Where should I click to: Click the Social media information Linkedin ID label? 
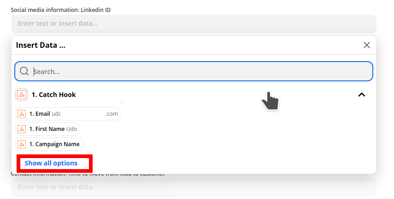61,10
